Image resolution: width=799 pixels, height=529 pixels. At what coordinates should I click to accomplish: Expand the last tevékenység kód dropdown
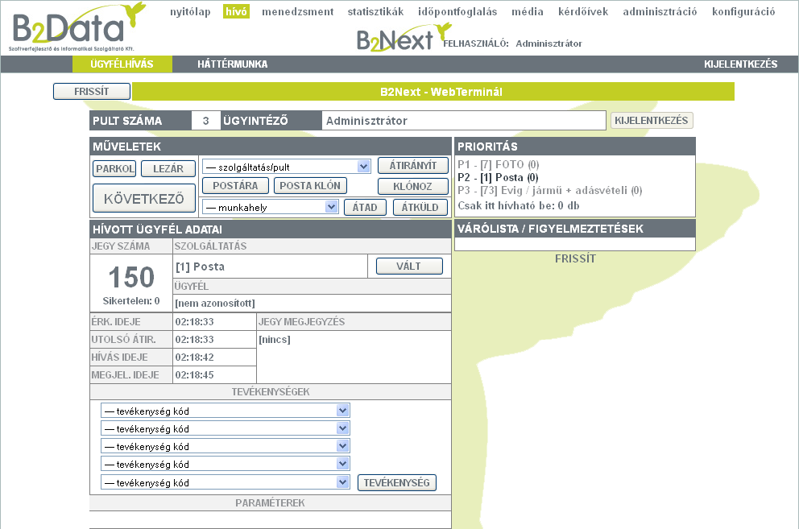pyautogui.click(x=225, y=482)
